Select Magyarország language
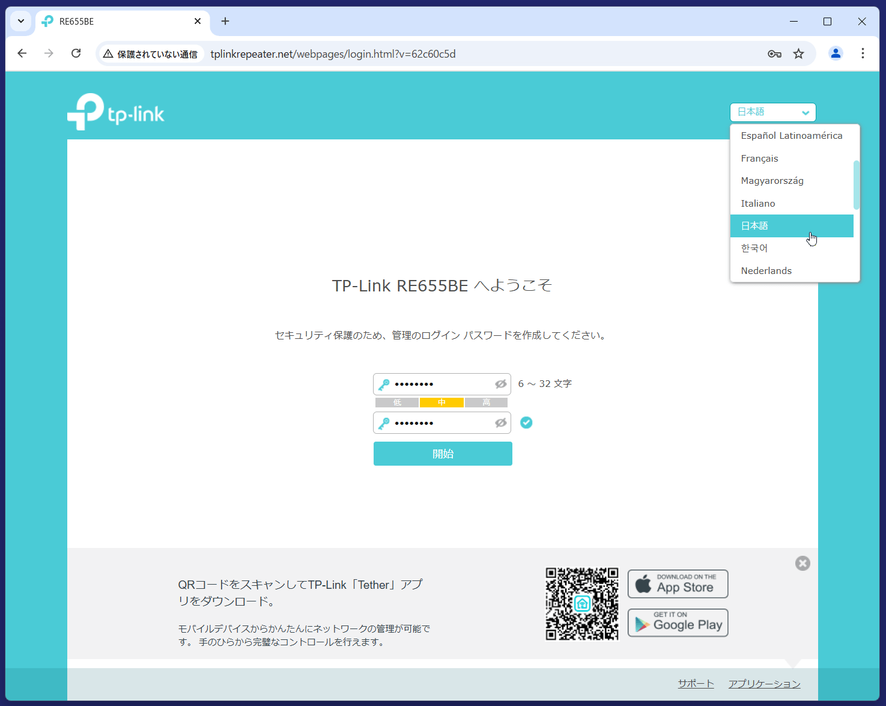 [x=792, y=181]
